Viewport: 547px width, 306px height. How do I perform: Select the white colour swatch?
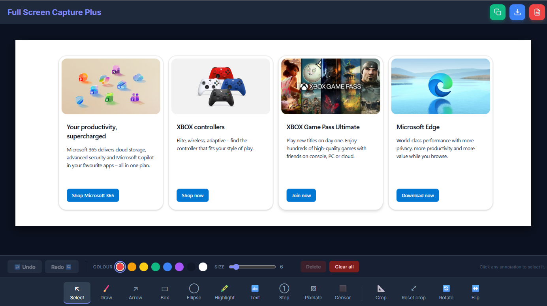pos(203,267)
